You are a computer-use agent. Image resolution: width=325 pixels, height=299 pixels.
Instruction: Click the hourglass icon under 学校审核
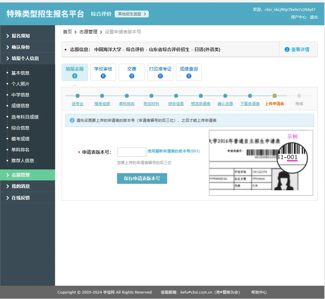(x=103, y=76)
